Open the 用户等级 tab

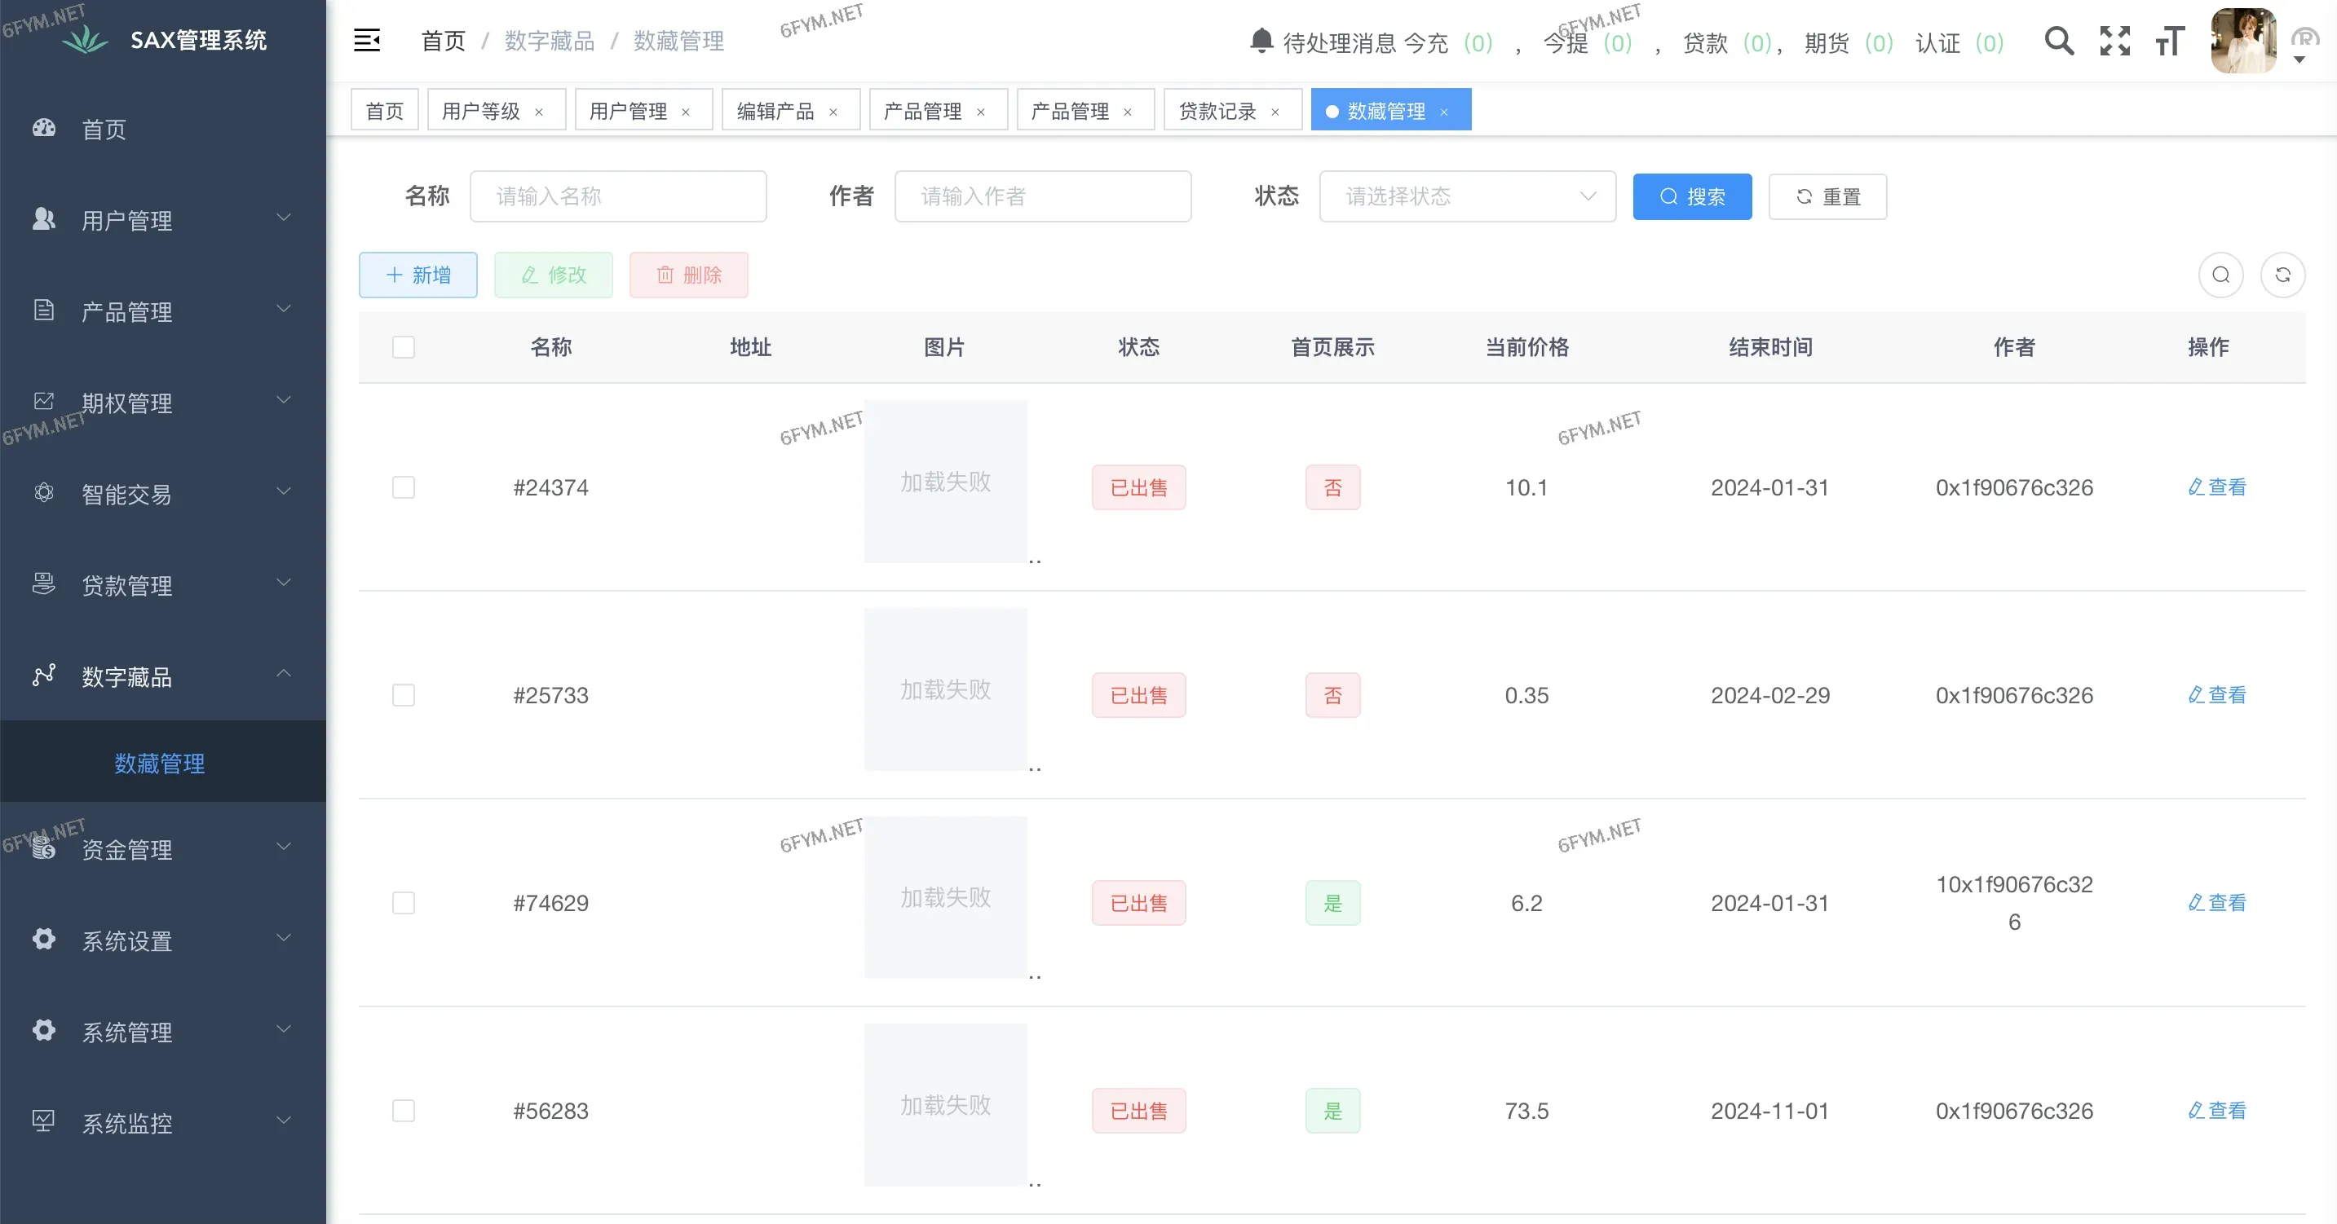(481, 111)
